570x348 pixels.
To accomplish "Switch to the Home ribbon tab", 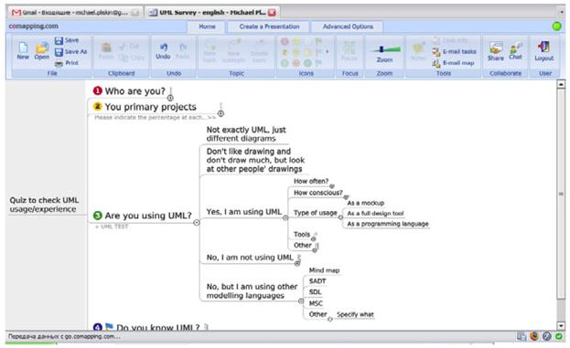I will [207, 26].
